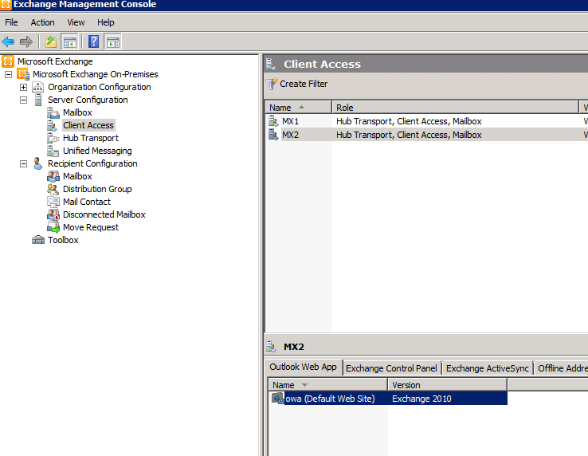Collapse the Server Configuration node
The width and height of the screenshot is (588, 456).
coord(23,100)
